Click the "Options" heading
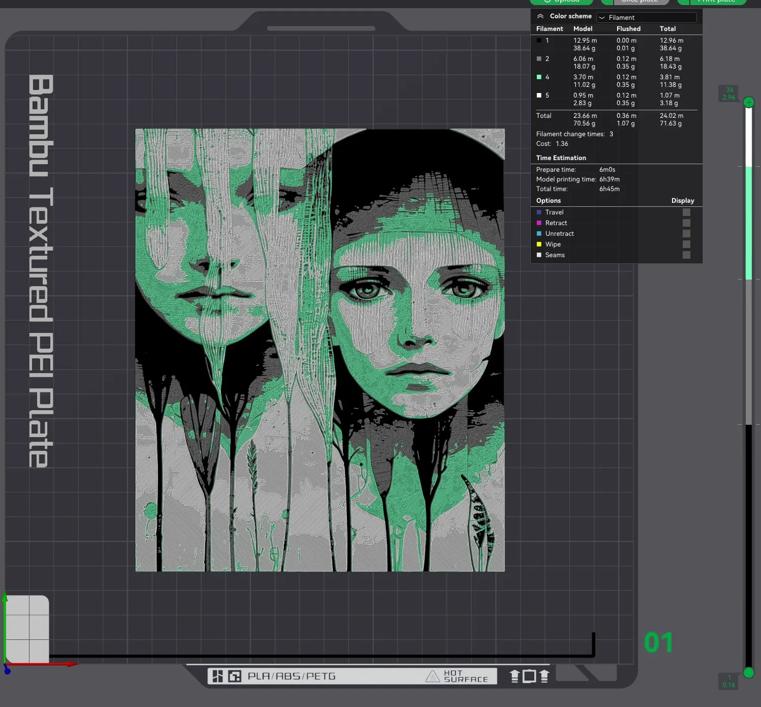Image resolution: width=761 pixels, height=707 pixels. pos(549,201)
